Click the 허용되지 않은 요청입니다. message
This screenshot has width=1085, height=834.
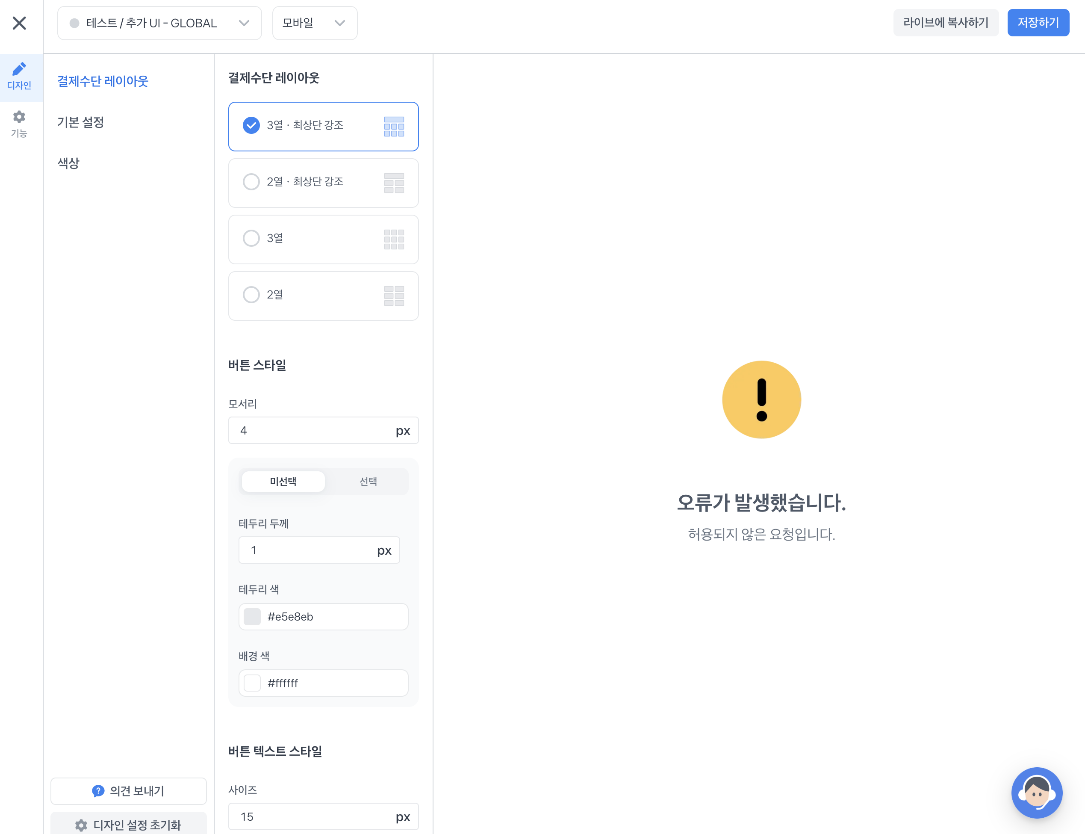(x=761, y=534)
